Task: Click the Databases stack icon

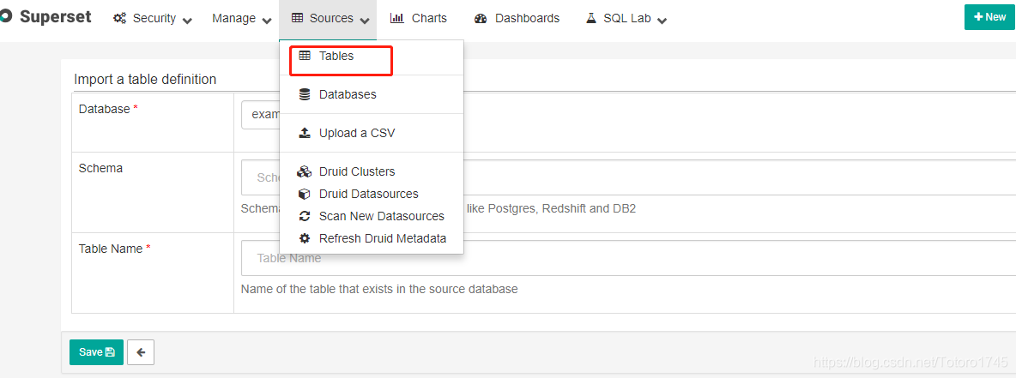Action: pyautogui.click(x=305, y=94)
